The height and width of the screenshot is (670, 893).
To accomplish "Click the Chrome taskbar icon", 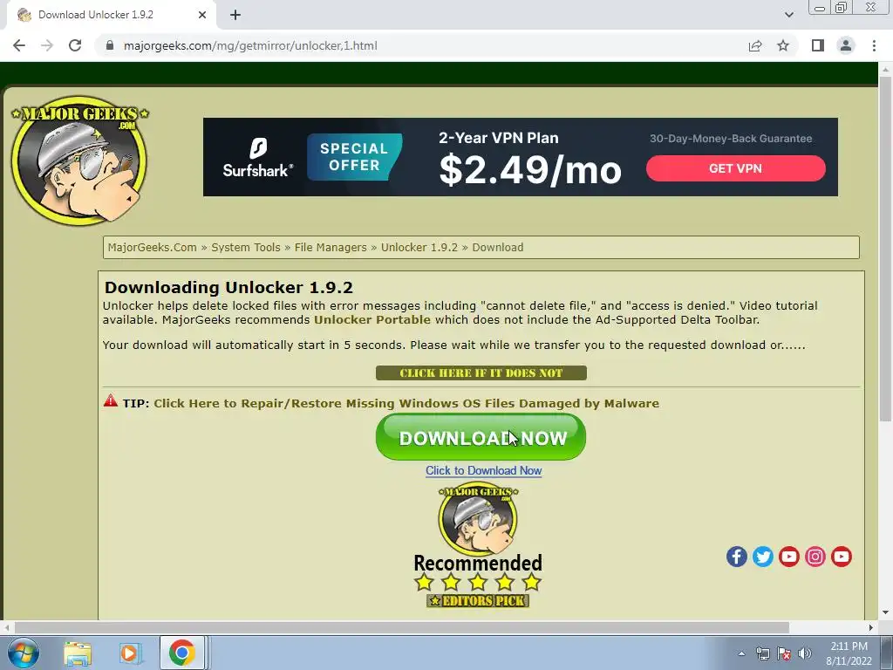I will [x=181, y=653].
